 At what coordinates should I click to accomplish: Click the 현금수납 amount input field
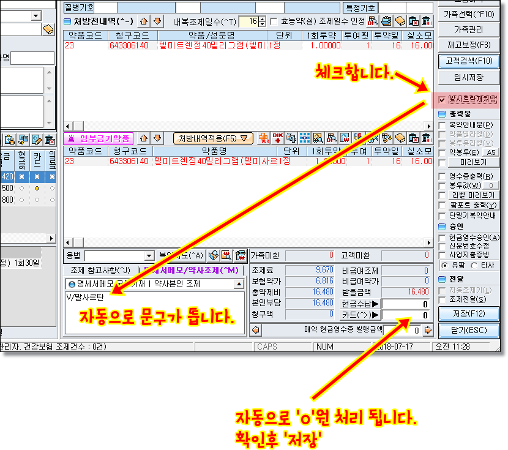tap(405, 304)
